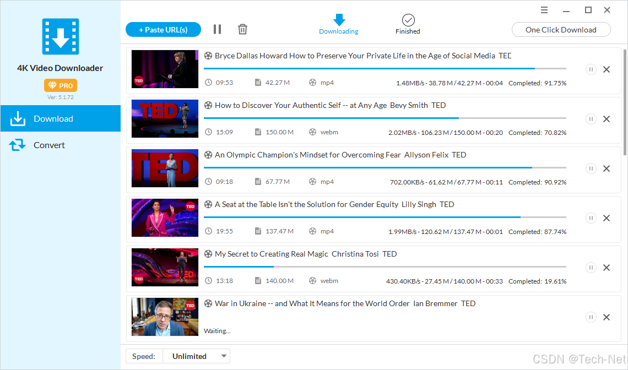
Task: Click the Lilly Singh video thumbnail
Action: pos(165,218)
